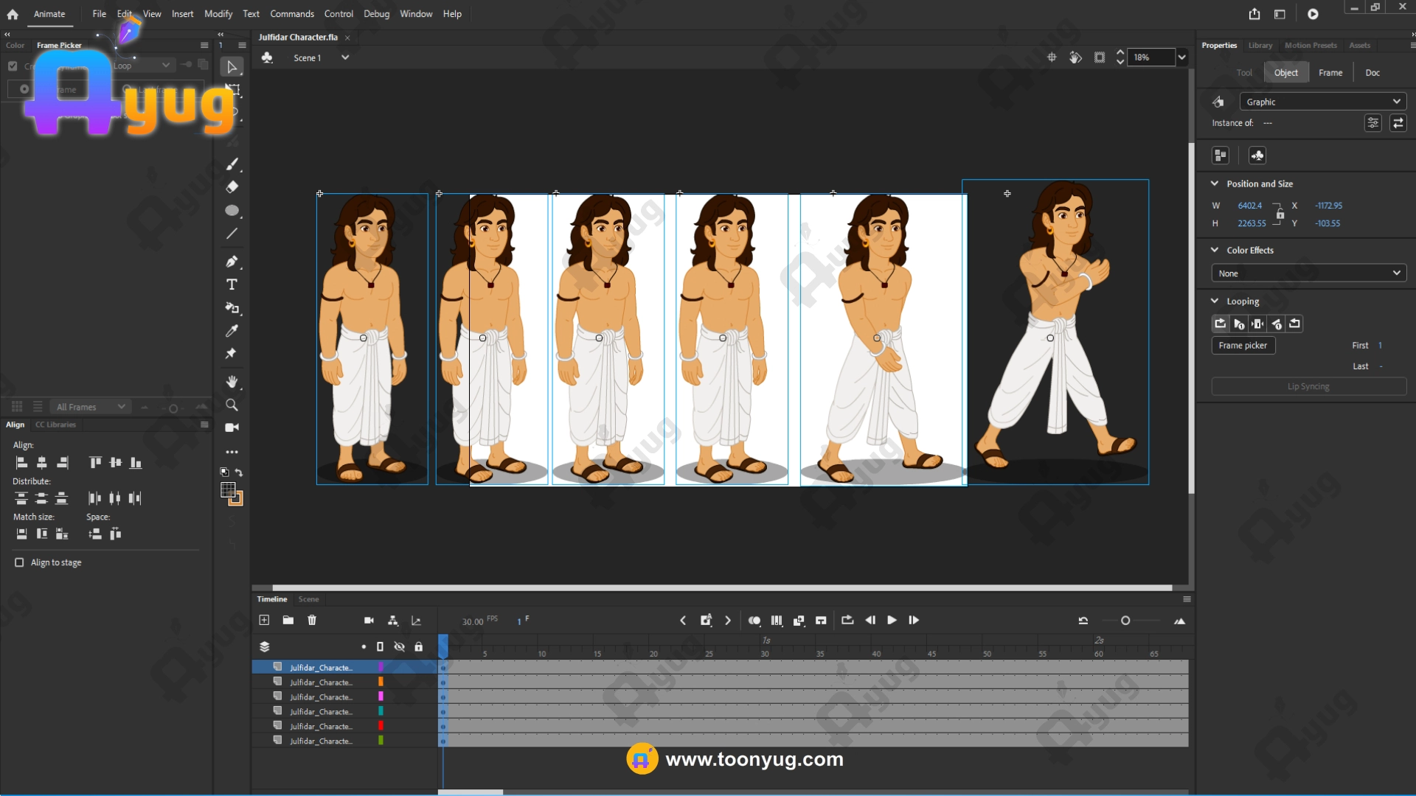Select the Eyedropper tool
Screen dimensions: 1416x796
click(x=232, y=331)
